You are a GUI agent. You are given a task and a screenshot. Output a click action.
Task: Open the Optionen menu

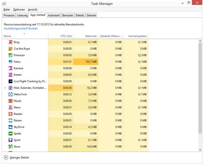point(19,9)
